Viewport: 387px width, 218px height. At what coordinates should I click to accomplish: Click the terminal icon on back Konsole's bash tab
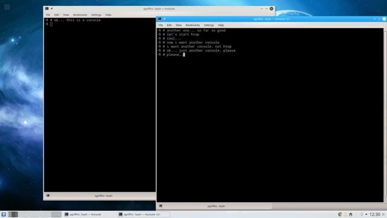pyautogui.click(x=48, y=196)
